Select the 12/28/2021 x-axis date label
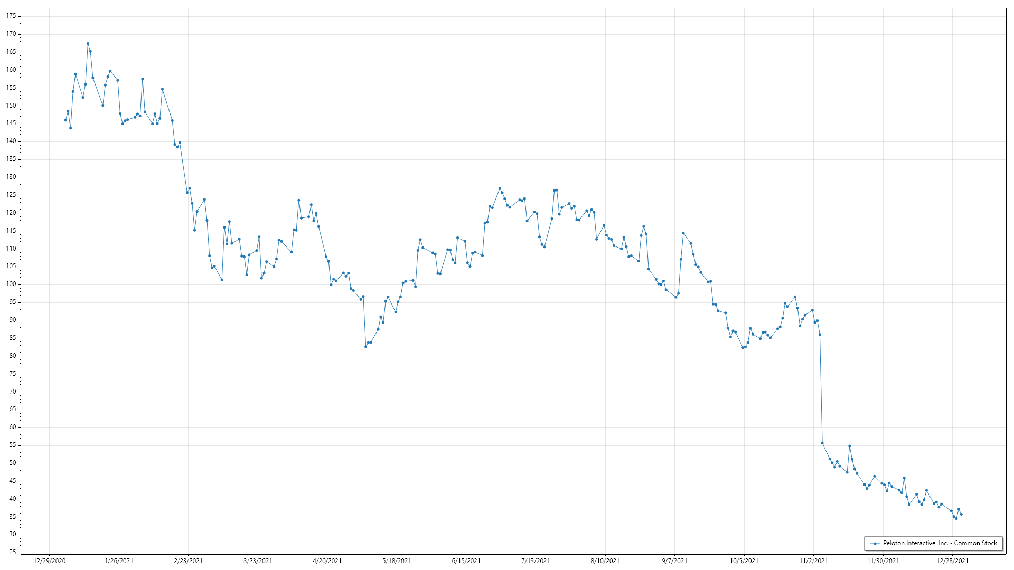The height and width of the screenshot is (570, 1014). click(952, 560)
